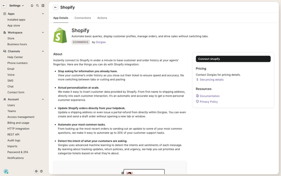The height and width of the screenshot is (176, 281).
Task: Open Imports page in sidebar
Action: click(12, 146)
